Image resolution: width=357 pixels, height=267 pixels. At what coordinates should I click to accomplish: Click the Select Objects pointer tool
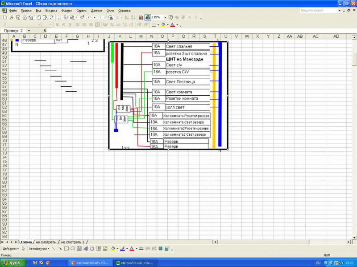[x=23, y=248]
